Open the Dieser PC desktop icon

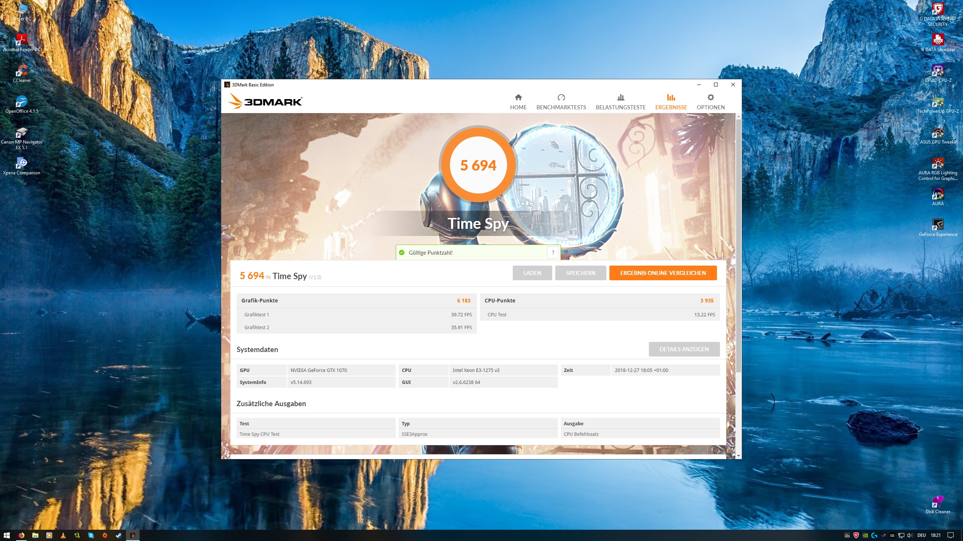coord(22,12)
